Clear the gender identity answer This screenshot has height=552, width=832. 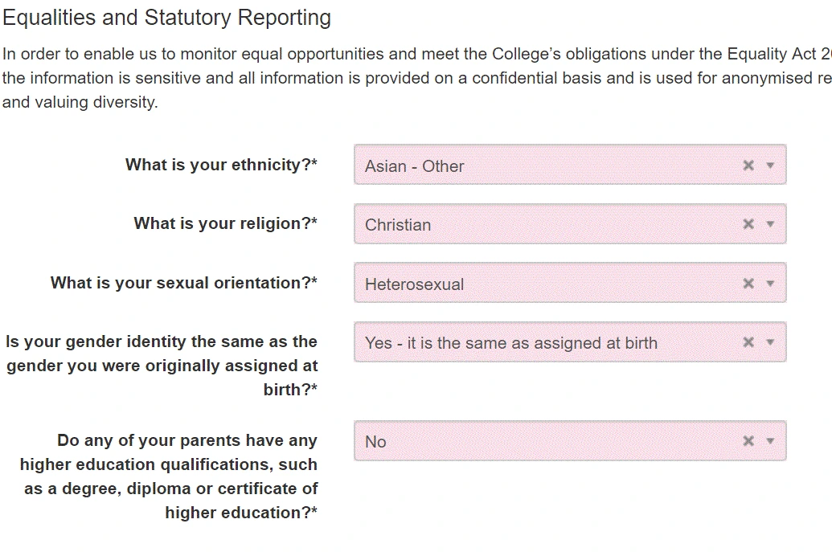point(748,342)
